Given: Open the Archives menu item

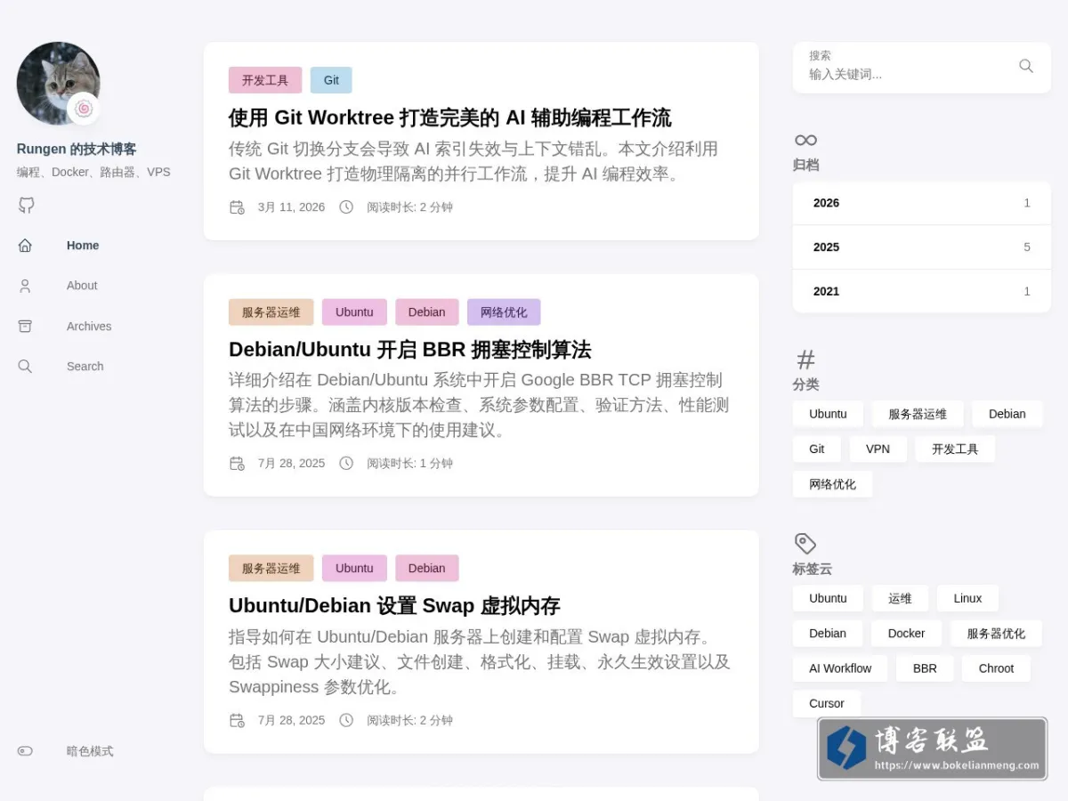Looking at the screenshot, I should tap(89, 327).
